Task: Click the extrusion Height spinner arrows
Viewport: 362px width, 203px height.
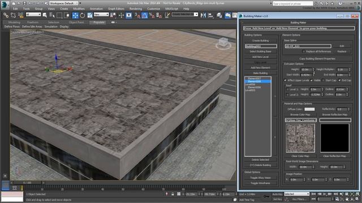Action: [313, 69]
